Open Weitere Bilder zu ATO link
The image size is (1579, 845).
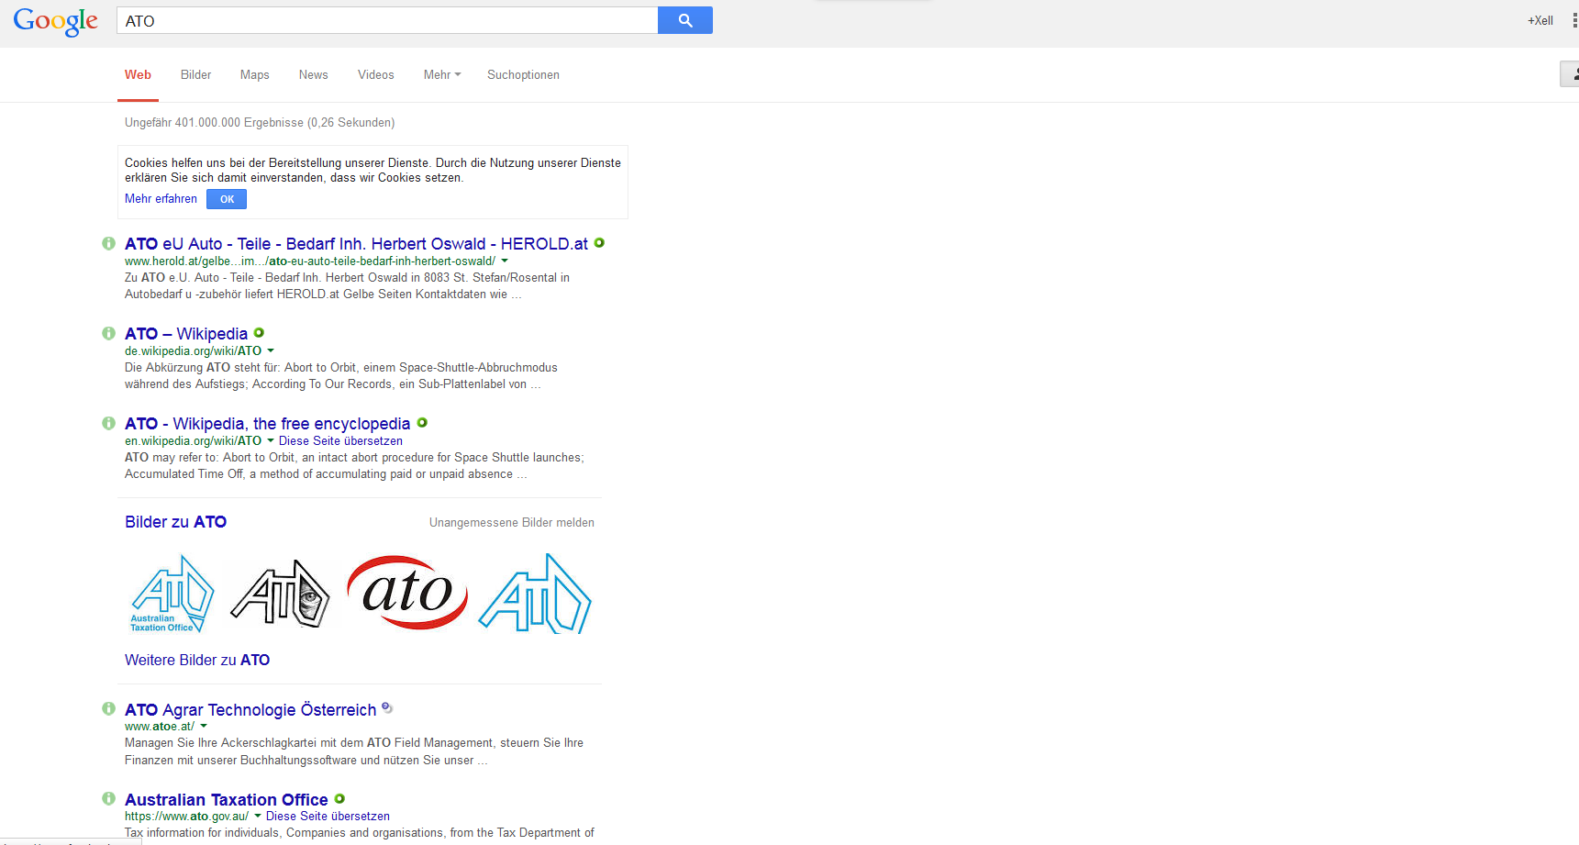tap(197, 660)
